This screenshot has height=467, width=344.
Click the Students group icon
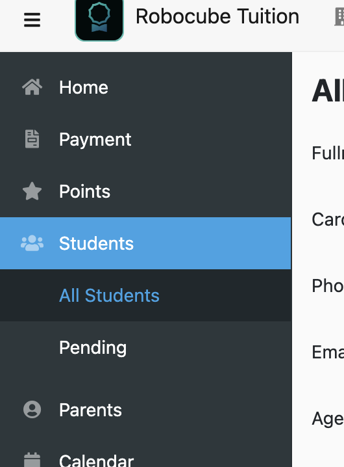32,243
